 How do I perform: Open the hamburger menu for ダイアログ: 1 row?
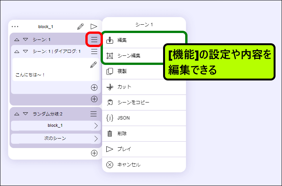coord(94,51)
